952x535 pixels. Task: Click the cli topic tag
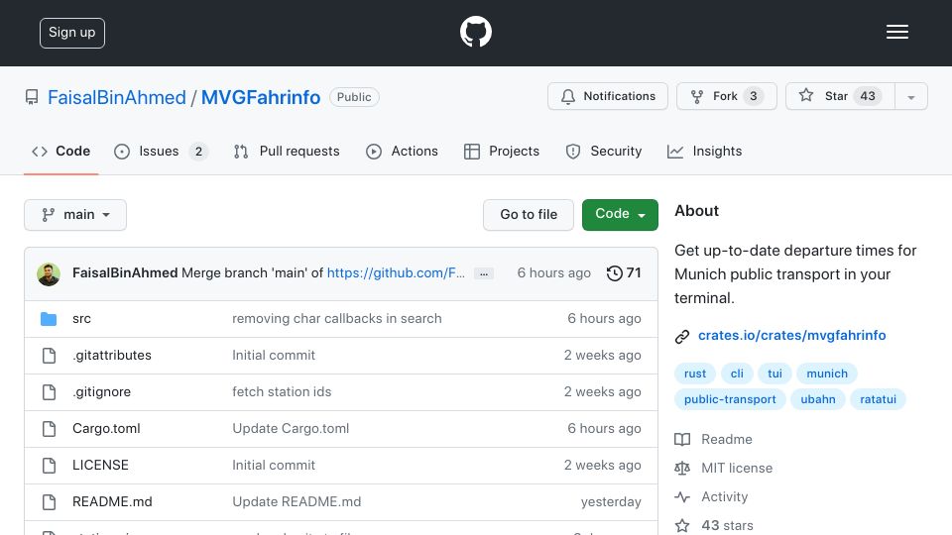click(737, 374)
